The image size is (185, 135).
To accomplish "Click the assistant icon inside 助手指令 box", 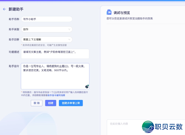I will 87,87.
